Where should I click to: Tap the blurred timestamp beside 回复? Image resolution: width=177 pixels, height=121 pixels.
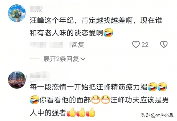tap(50, 45)
